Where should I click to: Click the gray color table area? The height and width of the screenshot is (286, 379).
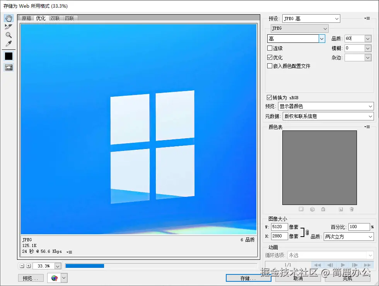coord(319,168)
